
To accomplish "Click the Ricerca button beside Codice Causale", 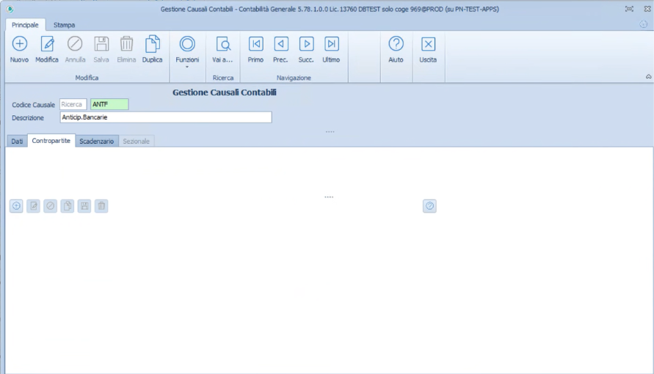I will pos(73,104).
